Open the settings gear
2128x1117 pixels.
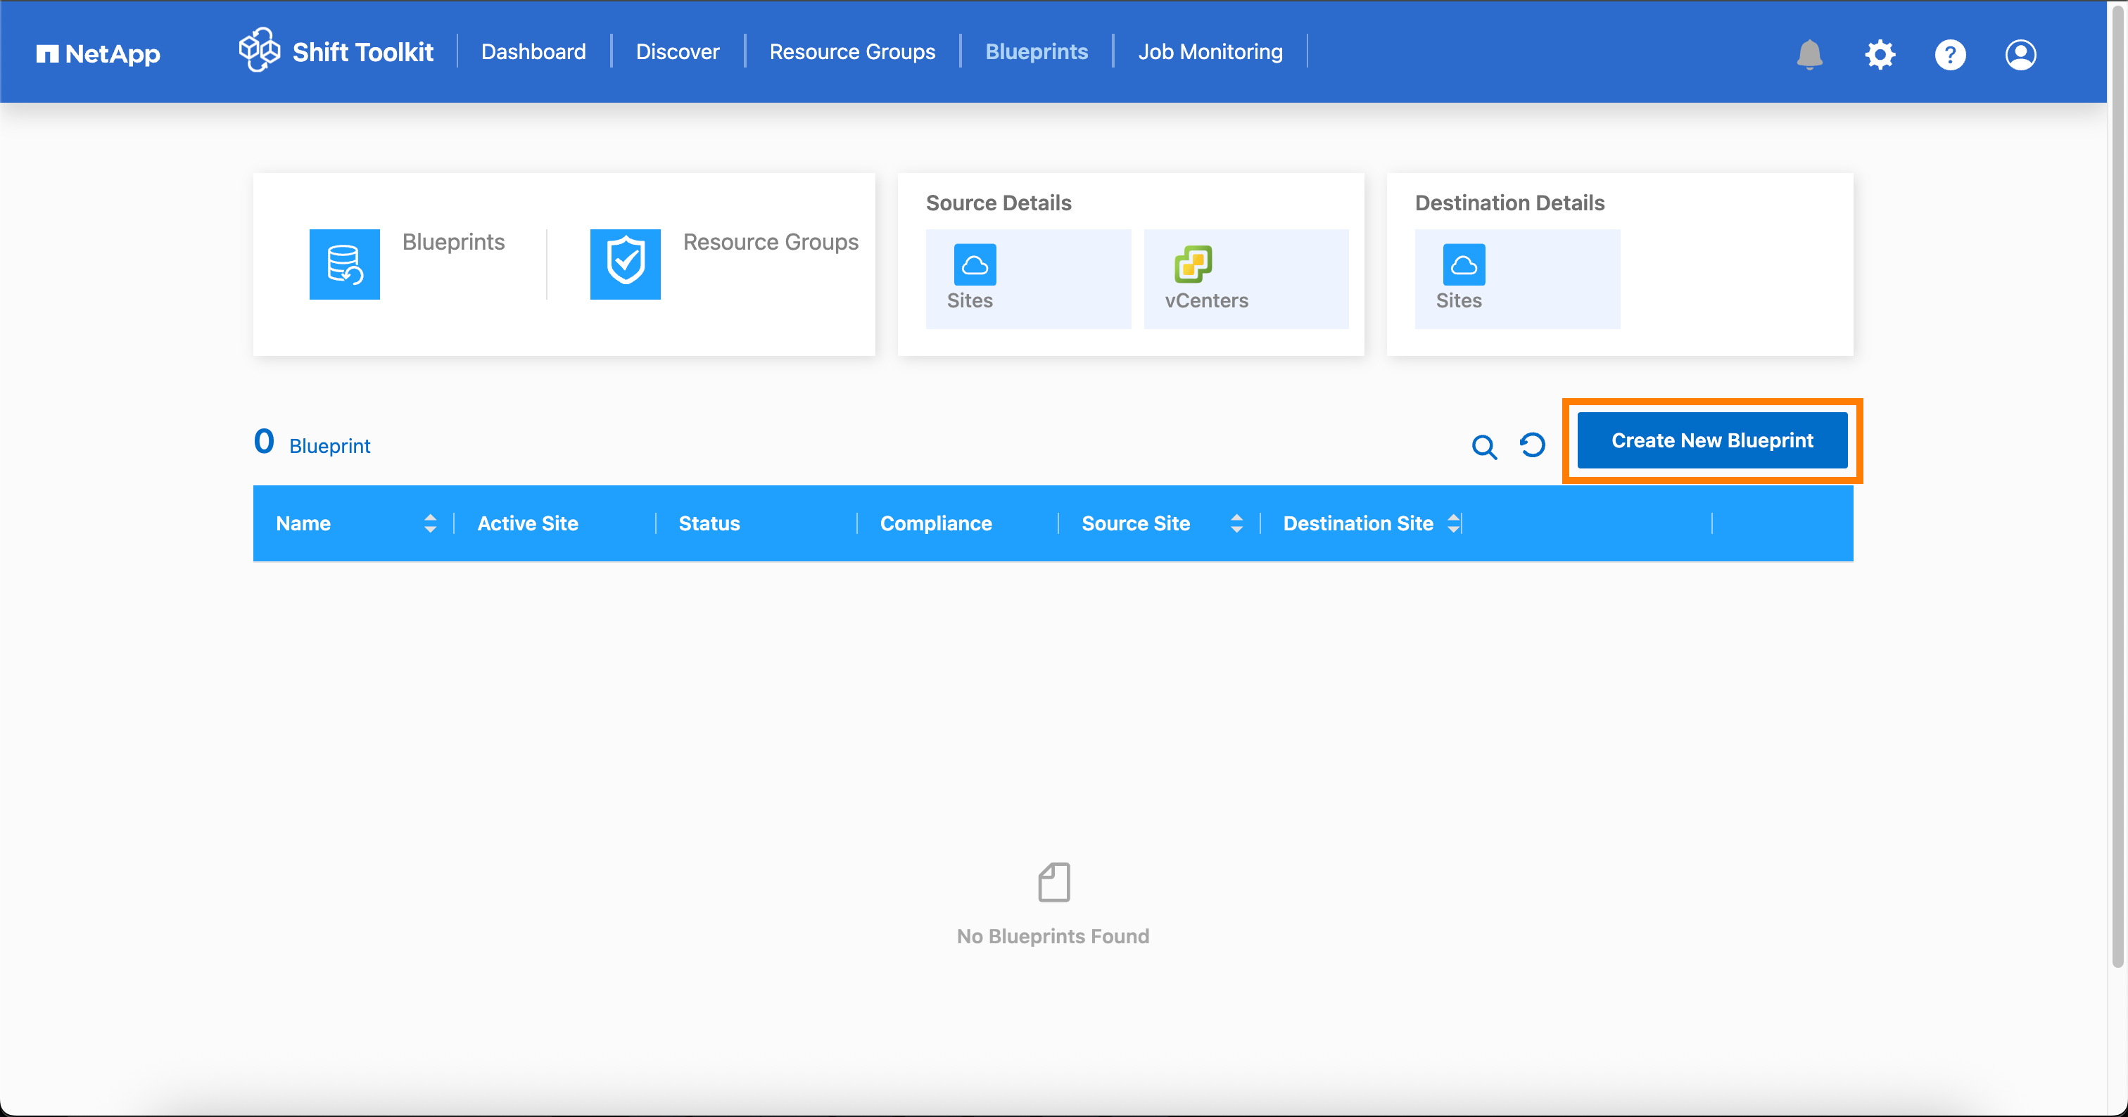click(1880, 54)
